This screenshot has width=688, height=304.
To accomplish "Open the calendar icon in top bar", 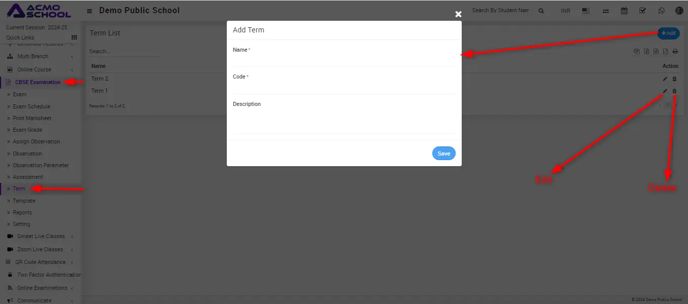I will [624, 11].
